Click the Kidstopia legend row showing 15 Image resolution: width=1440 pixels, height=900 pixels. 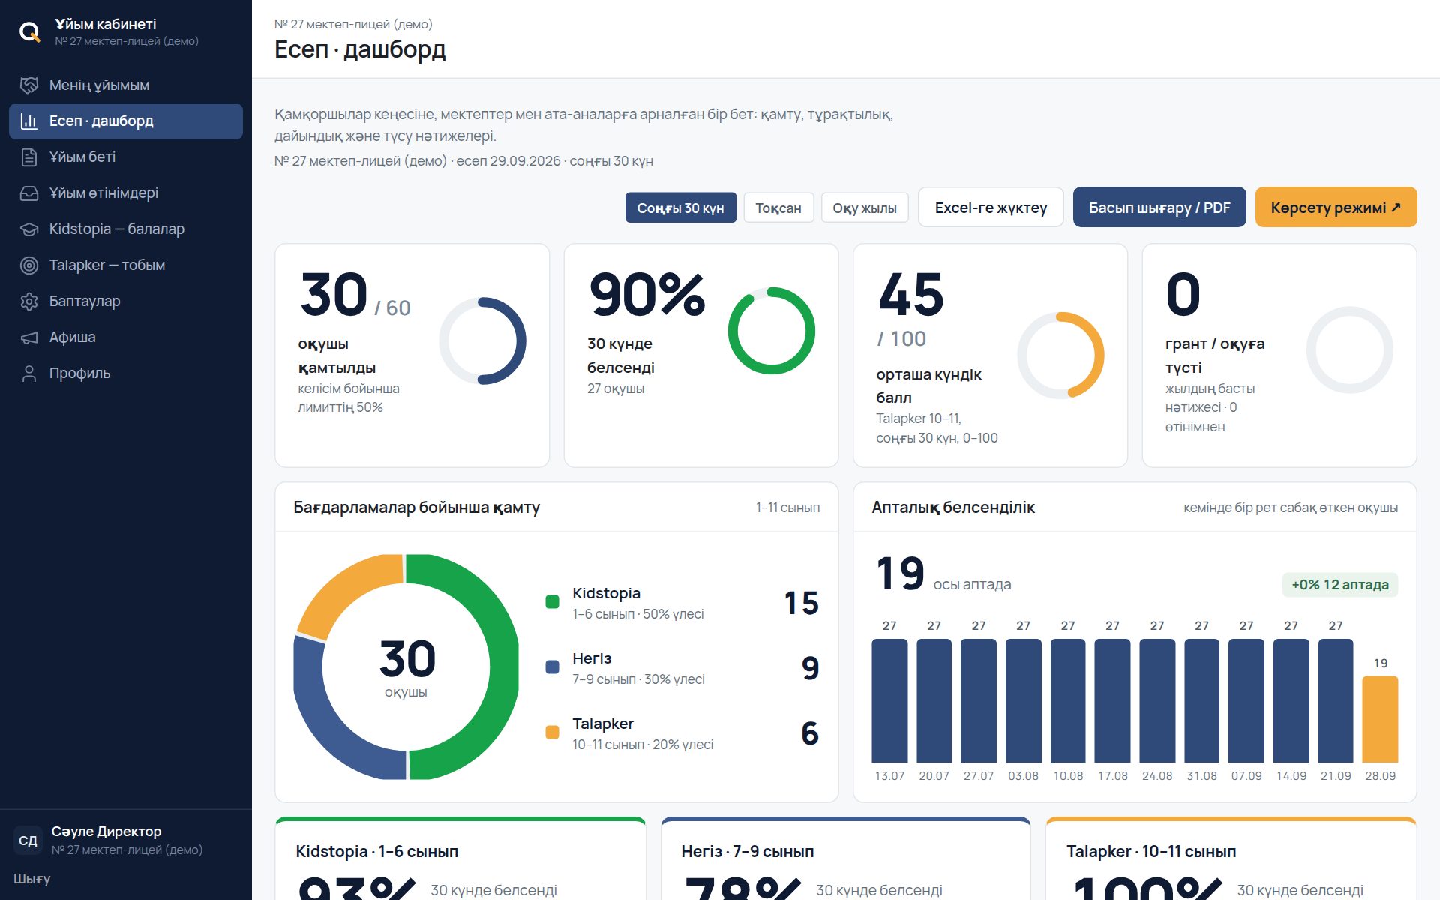[682, 602]
